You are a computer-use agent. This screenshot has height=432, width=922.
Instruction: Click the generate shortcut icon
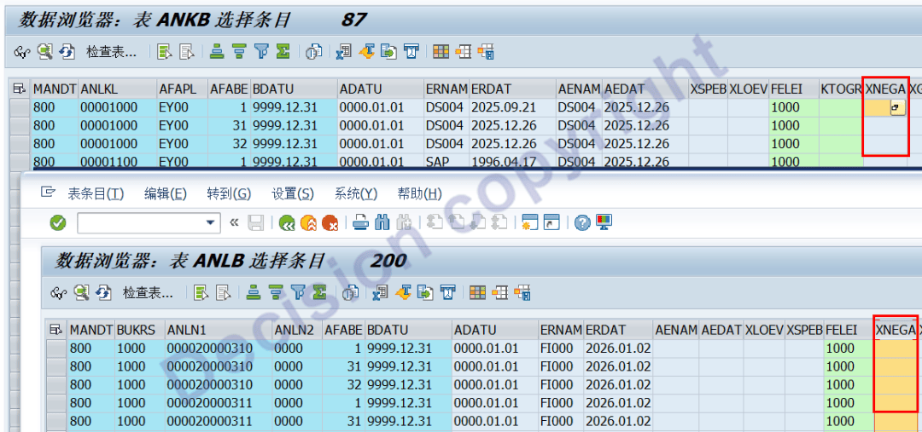pos(551,223)
